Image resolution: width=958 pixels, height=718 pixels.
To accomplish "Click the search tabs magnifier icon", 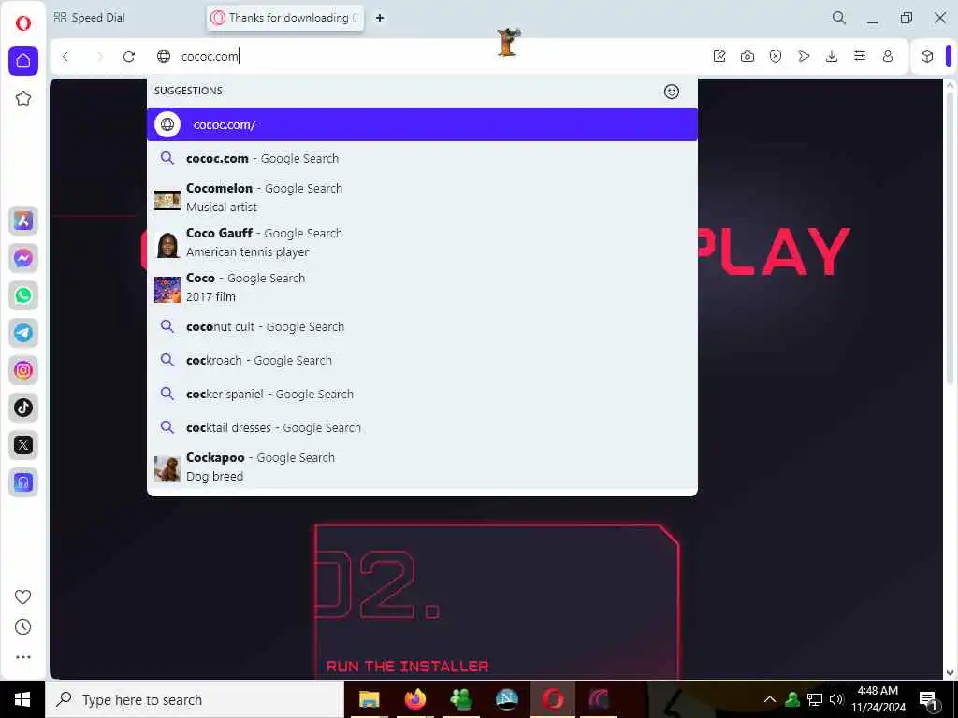I will (839, 18).
